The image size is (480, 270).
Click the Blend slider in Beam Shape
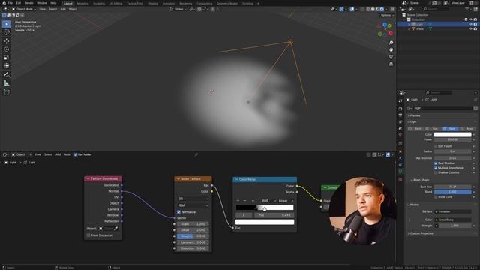click(453, 192)
